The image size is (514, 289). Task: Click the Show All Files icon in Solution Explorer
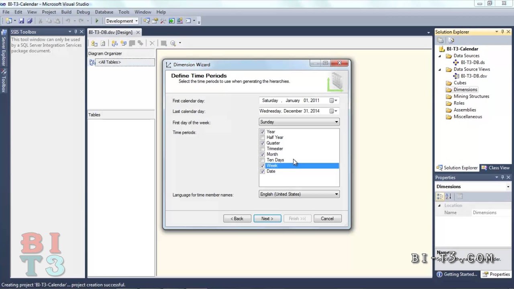click(451, 40)
